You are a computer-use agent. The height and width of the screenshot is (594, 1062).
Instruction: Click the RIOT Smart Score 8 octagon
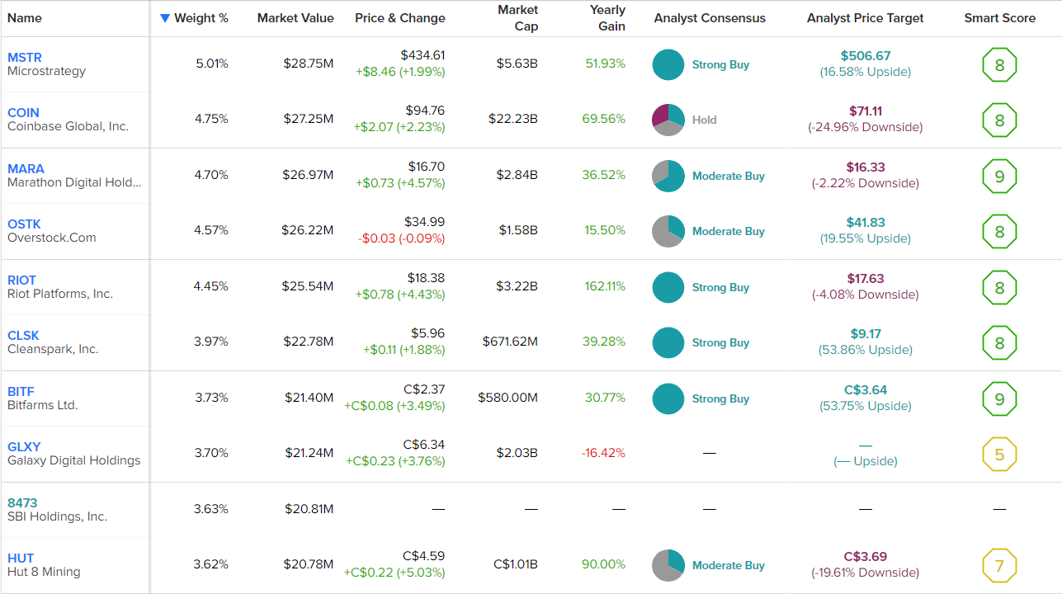tap(999, 287)
